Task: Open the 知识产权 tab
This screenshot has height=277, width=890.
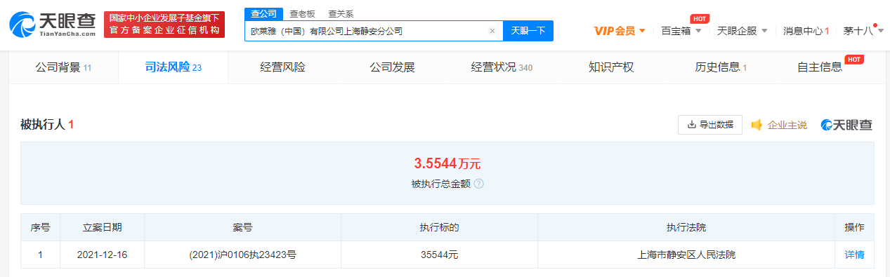Action: [x=611, y=67]
